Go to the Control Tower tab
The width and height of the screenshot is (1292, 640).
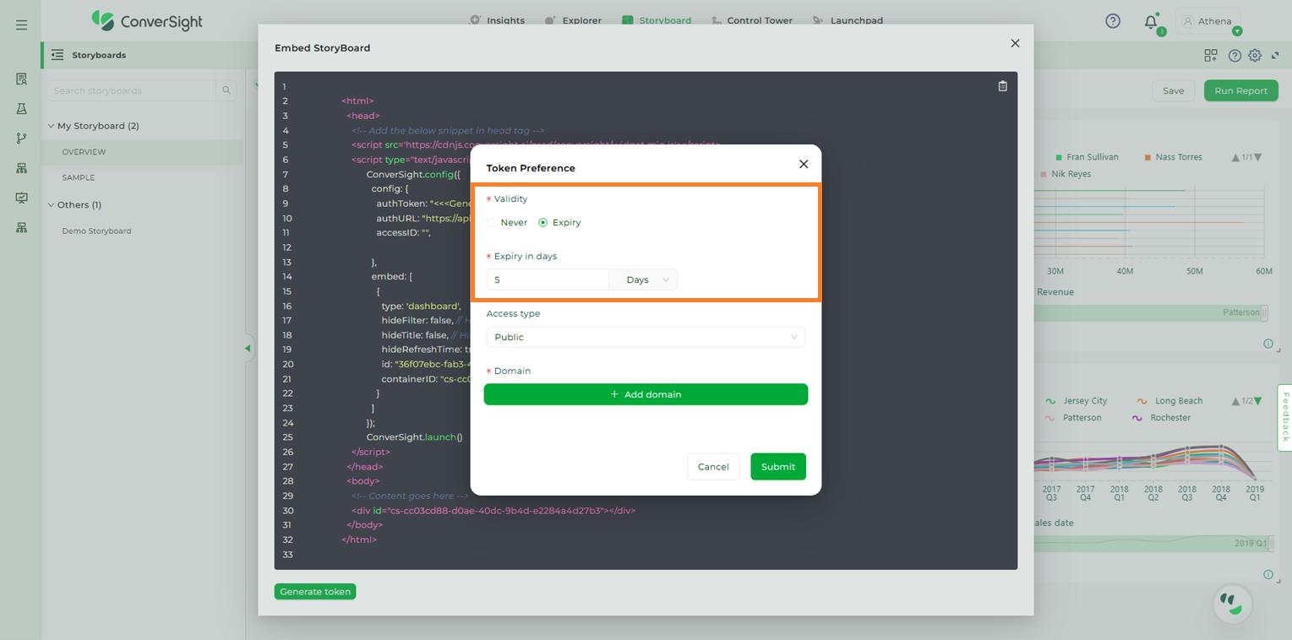tap(751, 20)
